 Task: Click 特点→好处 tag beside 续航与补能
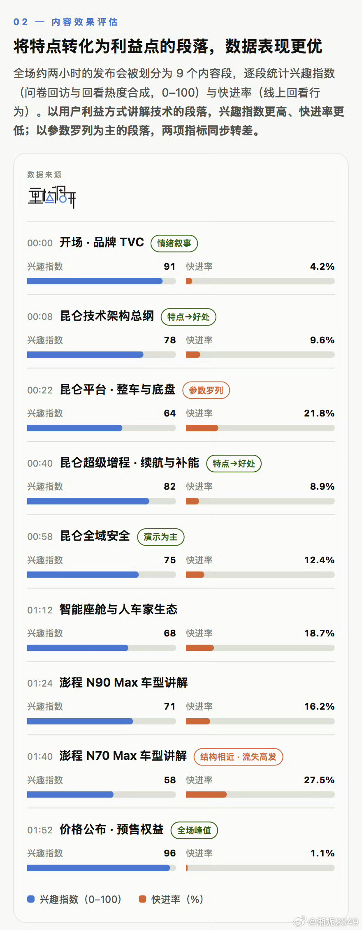(234, 463)
